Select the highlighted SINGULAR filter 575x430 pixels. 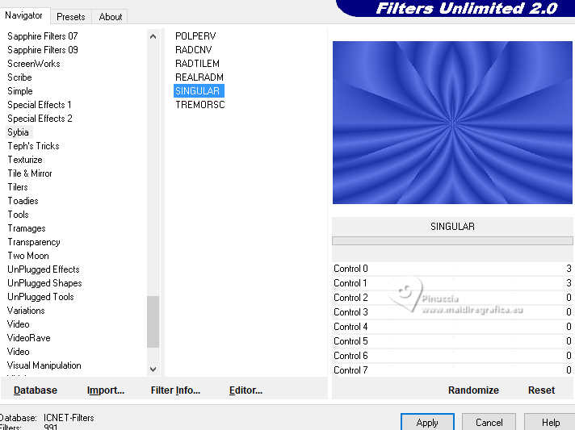point(199,91)
